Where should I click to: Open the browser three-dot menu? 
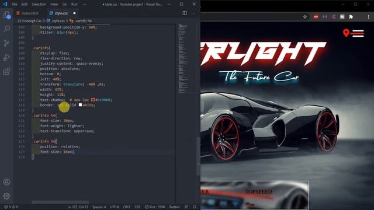coord(369,17)
